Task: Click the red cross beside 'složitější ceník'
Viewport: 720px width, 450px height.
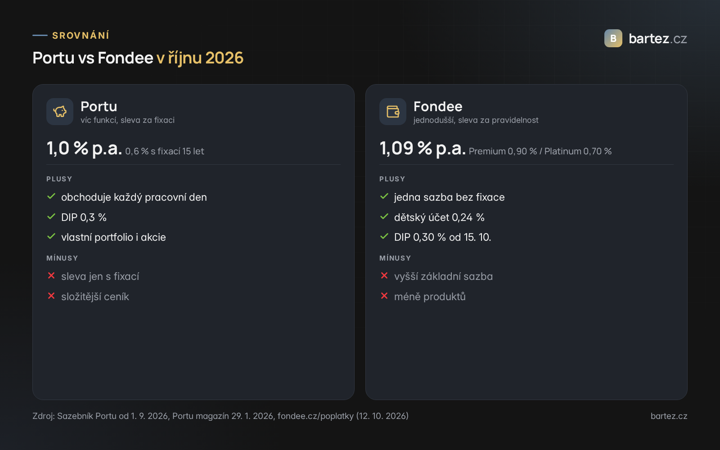Action: coord(51,296)
